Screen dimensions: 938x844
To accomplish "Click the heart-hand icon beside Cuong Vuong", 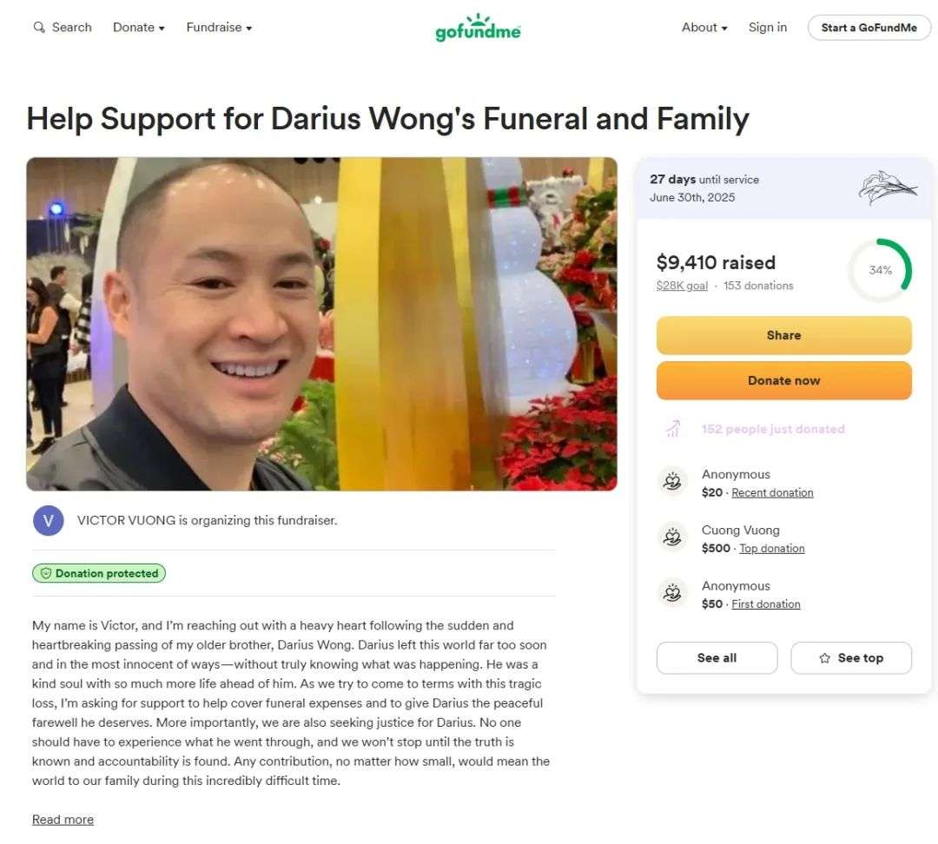I will (x=672, y=537).
